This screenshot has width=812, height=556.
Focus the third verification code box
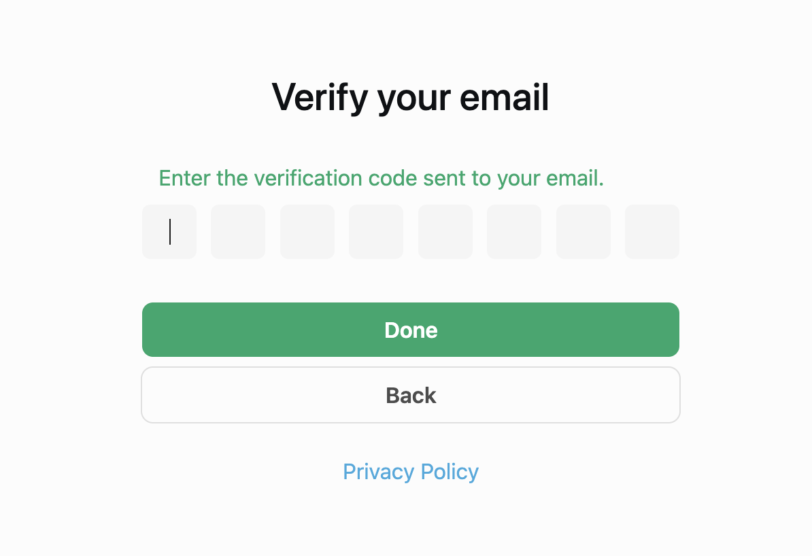(307, 232)
